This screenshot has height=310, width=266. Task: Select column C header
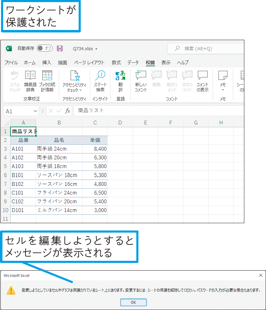95,123
